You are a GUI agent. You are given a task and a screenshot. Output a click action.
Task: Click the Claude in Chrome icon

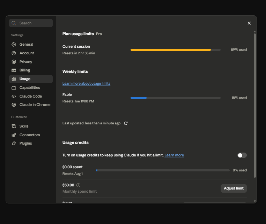(14, 105)
